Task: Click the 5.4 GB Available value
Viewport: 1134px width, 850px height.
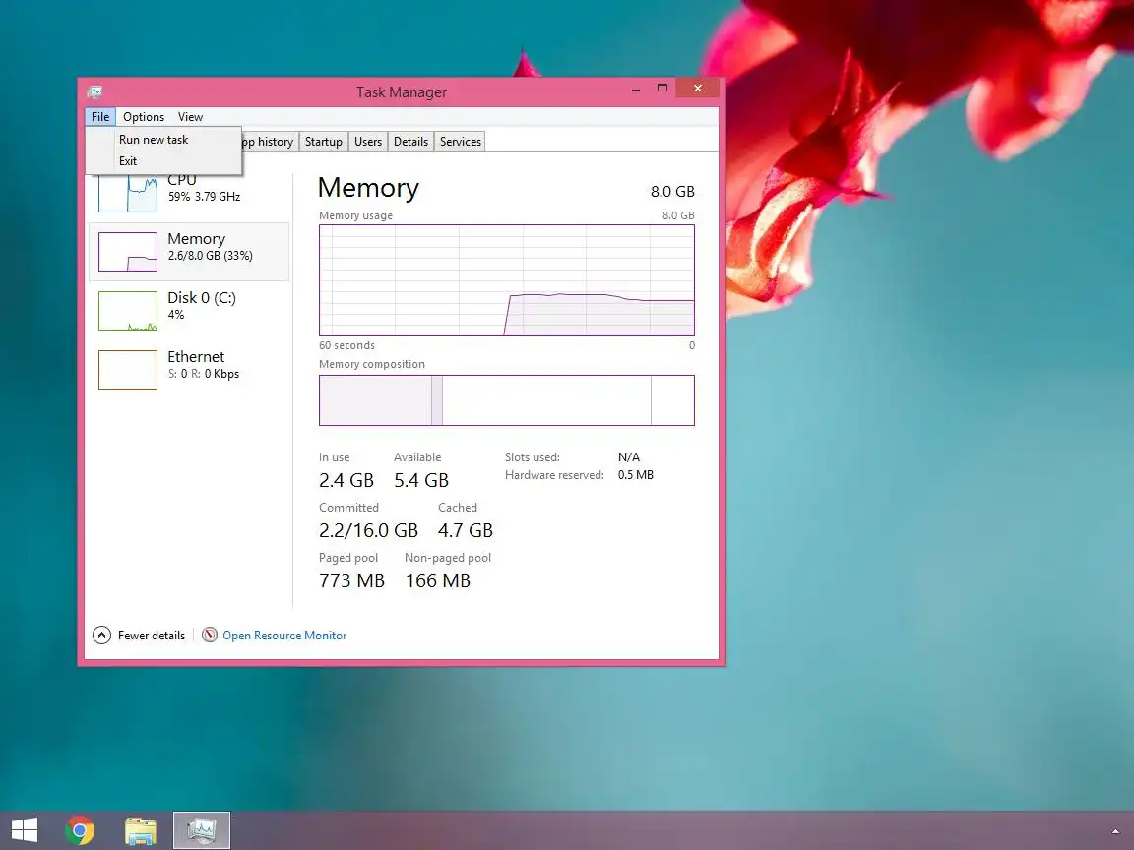Action: (421, 481)
